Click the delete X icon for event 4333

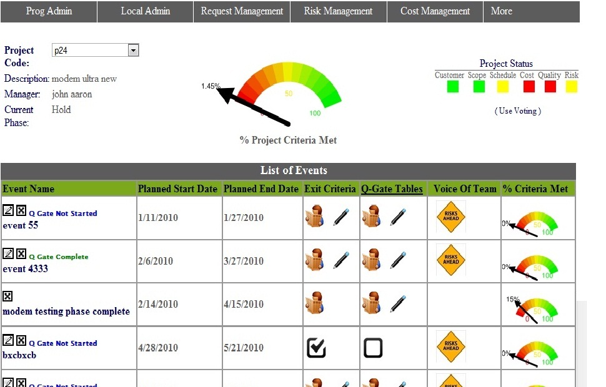coord(21,254)
